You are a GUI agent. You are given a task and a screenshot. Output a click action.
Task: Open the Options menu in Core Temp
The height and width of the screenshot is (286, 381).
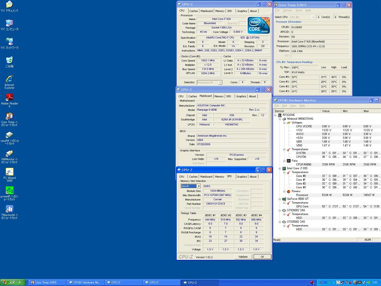click(287, 10)
